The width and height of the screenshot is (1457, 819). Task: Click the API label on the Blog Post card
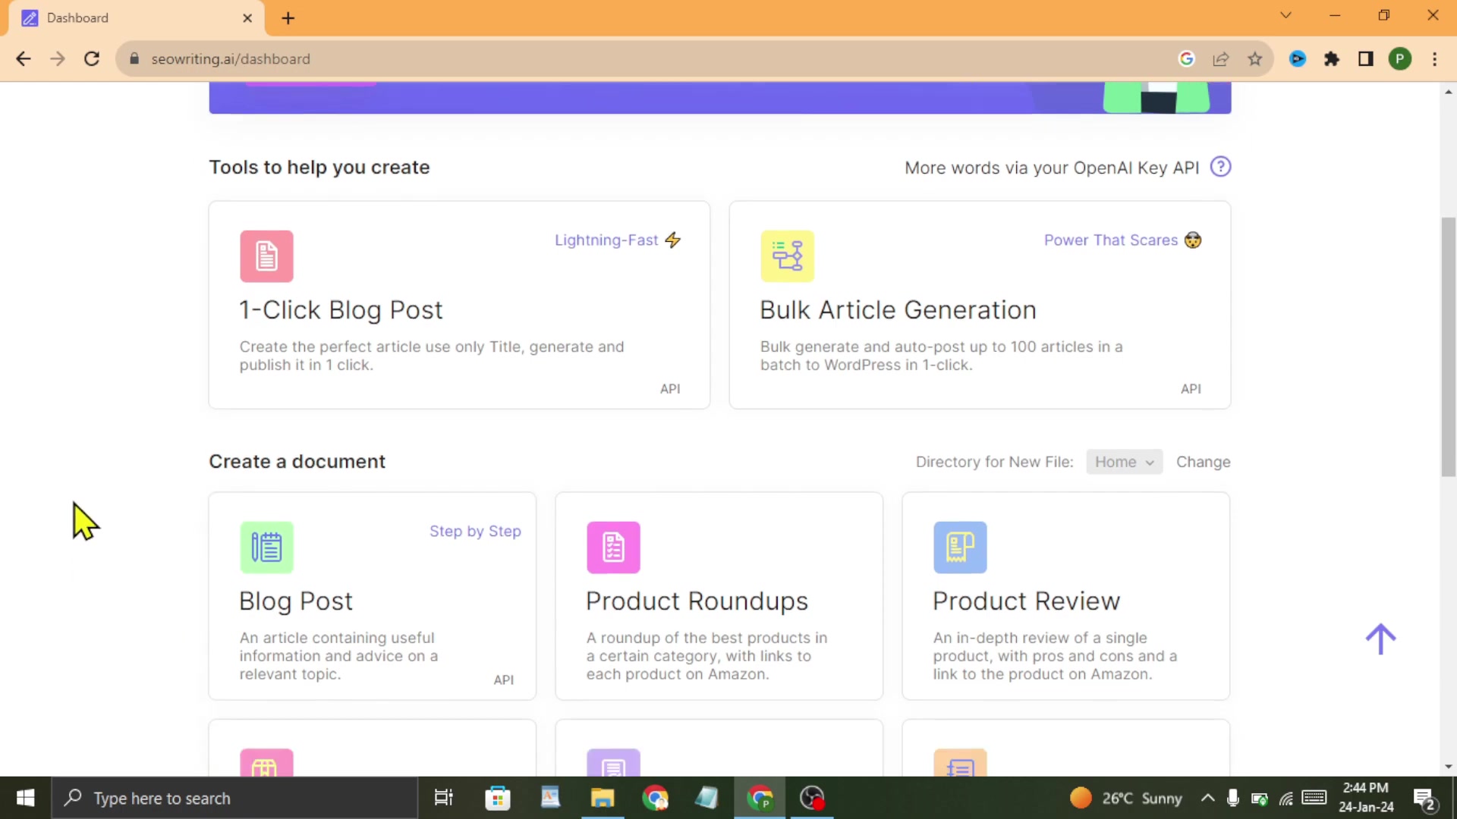pyautogui.click(x=504, y=680)
